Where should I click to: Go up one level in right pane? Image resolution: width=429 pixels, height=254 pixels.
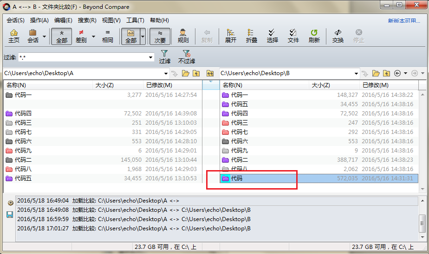pyautogui.click(x=386, y=74)
